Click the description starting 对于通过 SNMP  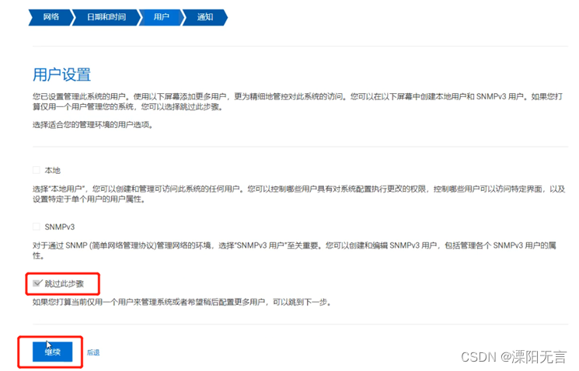pyautogui.click(x=295, y=251)
